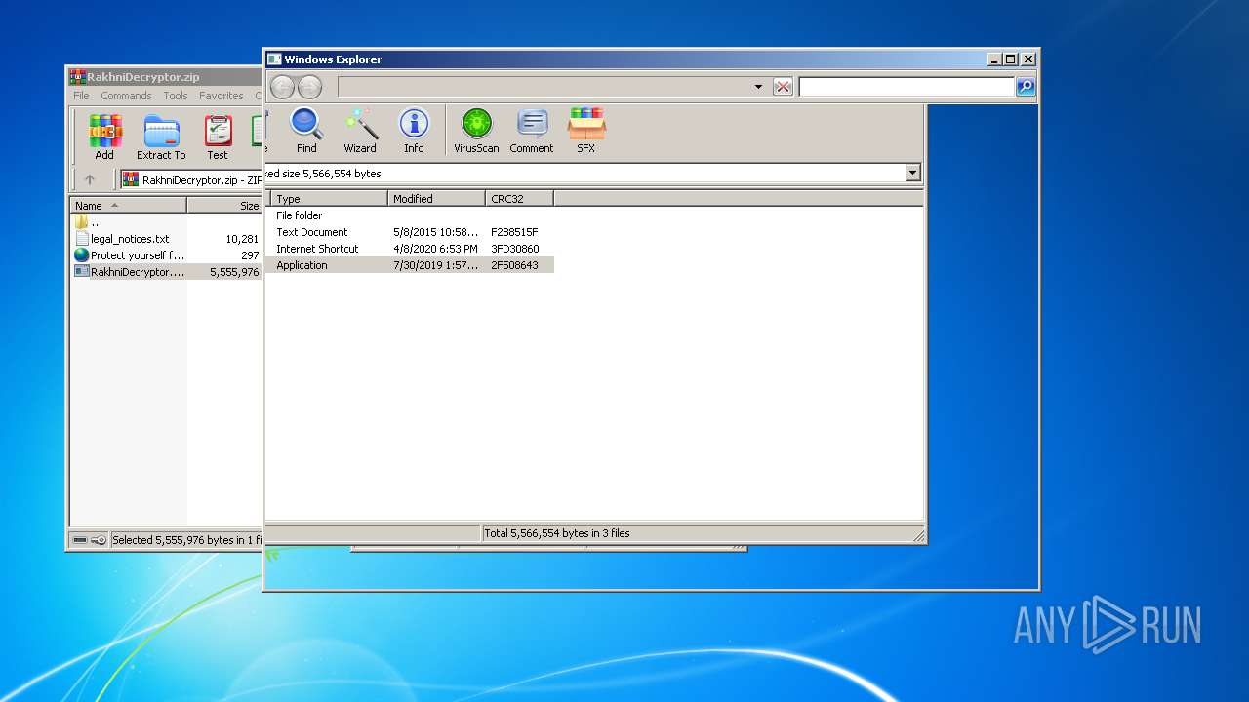Click CRC32 value 3FD30860
Viewport: 1249px width, 702px height.
515,249
